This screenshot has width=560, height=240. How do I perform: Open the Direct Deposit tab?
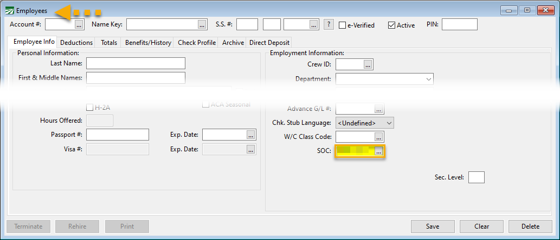point(269,43)
